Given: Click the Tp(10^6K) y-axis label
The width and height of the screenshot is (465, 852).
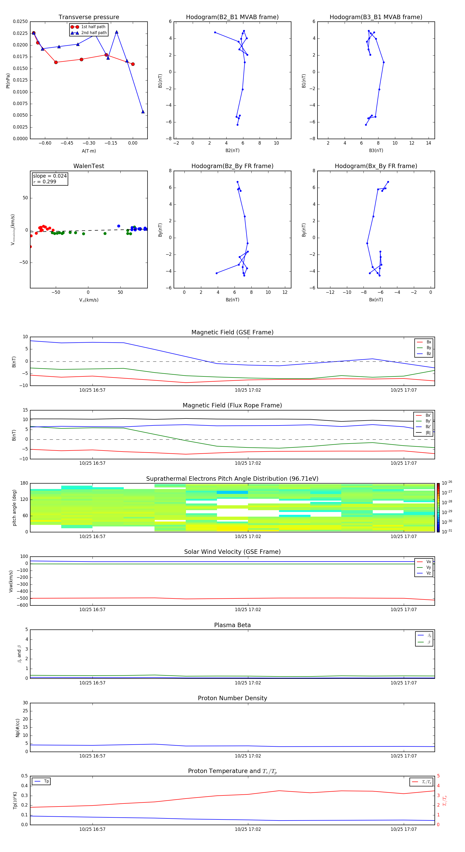Looking at the screenshot, I should click(x=15, y=800).
